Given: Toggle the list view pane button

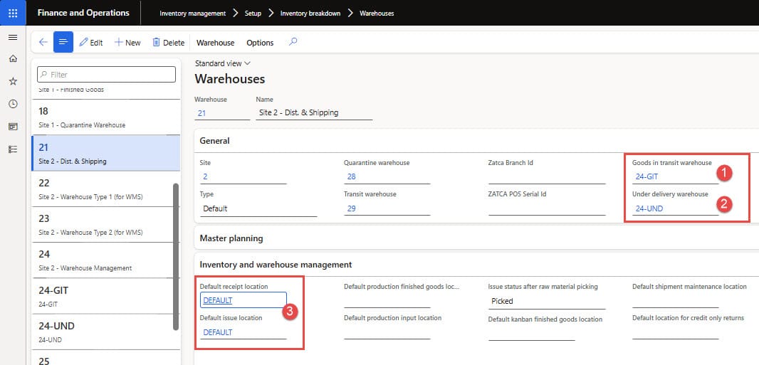Looking at the screenshot, I should [x=63, y=43].
